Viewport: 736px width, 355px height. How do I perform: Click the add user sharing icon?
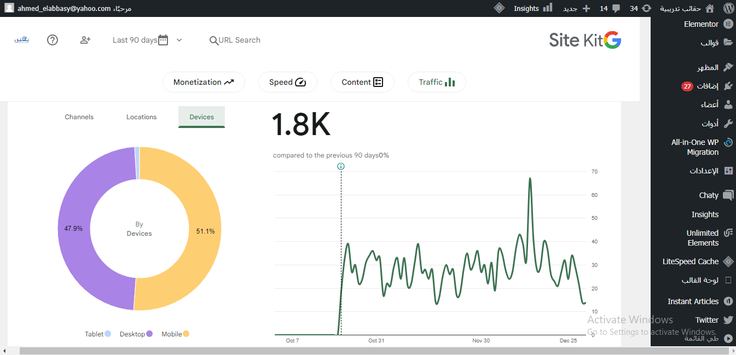(85, 40)
